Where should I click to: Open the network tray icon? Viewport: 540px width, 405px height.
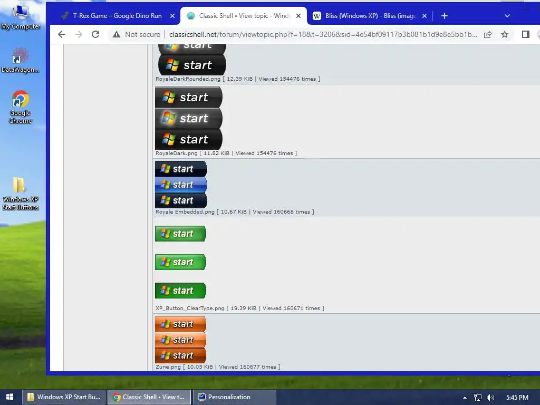[x=478, y=398]
